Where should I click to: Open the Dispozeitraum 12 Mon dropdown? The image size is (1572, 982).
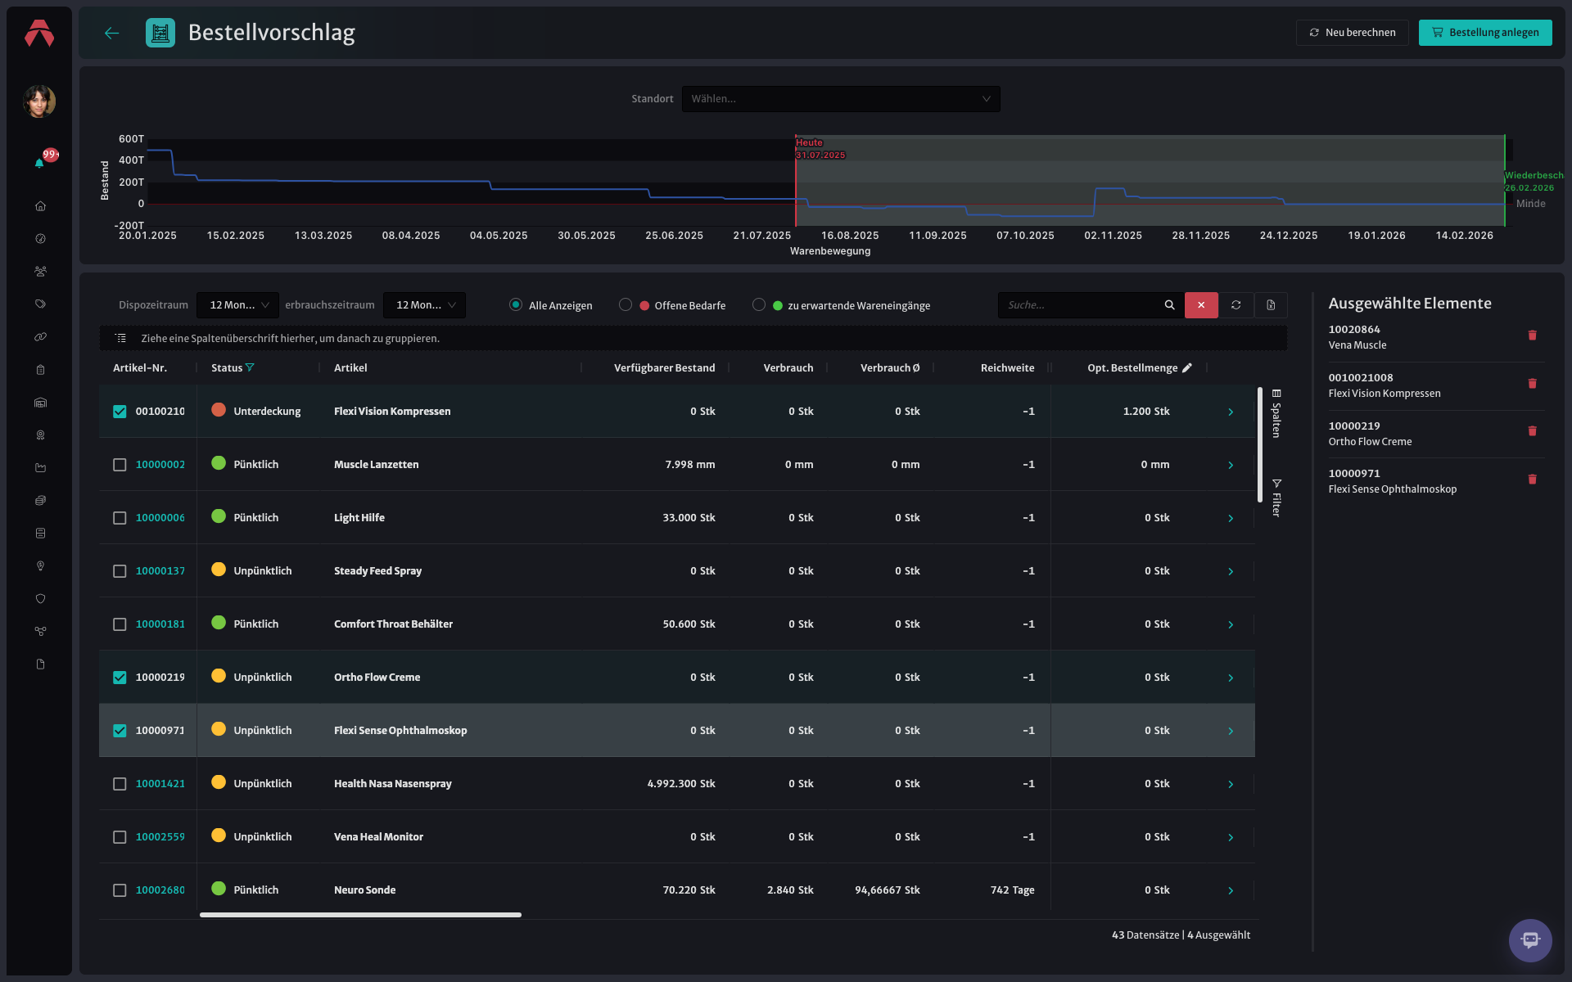(x=237, y=305)
